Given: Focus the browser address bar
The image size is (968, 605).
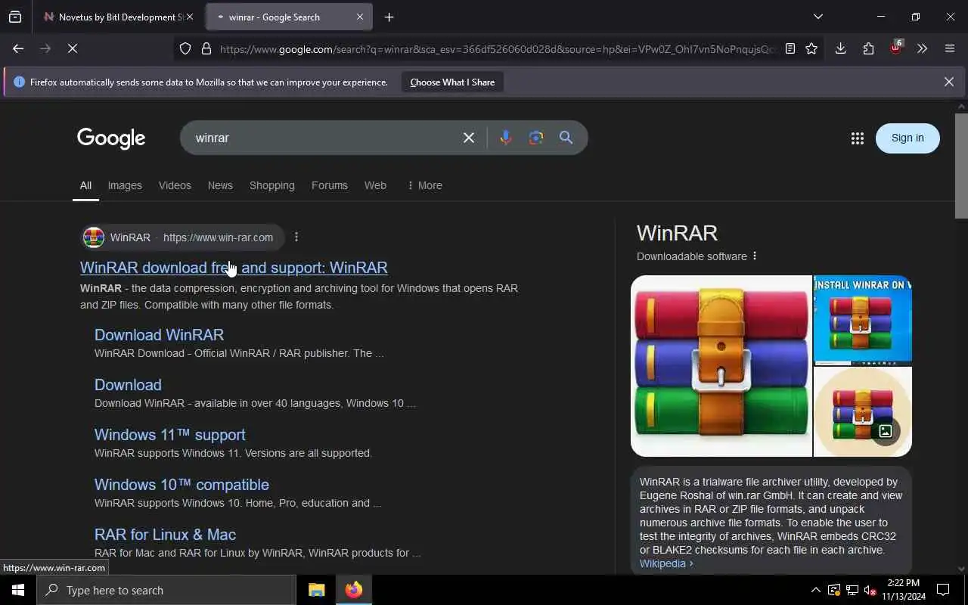Looking at the screenshot, I should point(498,48).
